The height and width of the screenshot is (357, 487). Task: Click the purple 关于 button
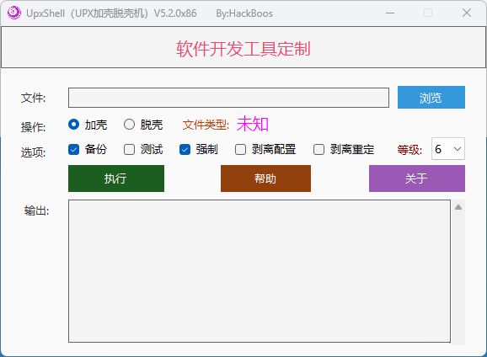417,178
